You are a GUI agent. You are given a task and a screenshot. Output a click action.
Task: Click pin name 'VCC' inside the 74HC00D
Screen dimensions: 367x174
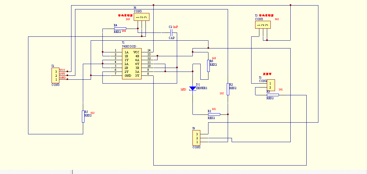coord(136,52)
